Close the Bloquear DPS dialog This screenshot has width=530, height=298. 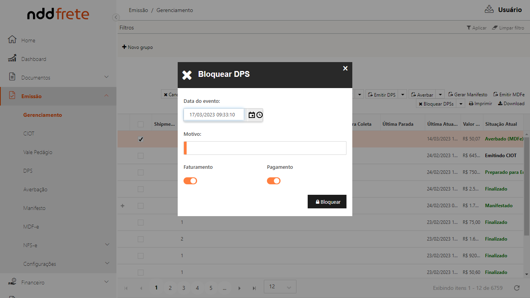(345, 68)
